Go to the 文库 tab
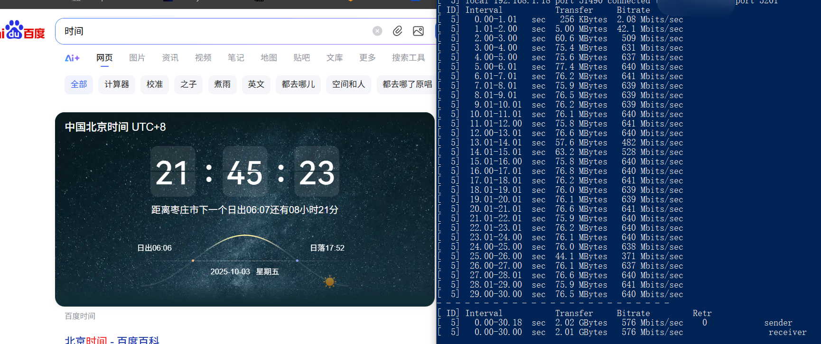The image size is (821, 344). coord(335,58)
